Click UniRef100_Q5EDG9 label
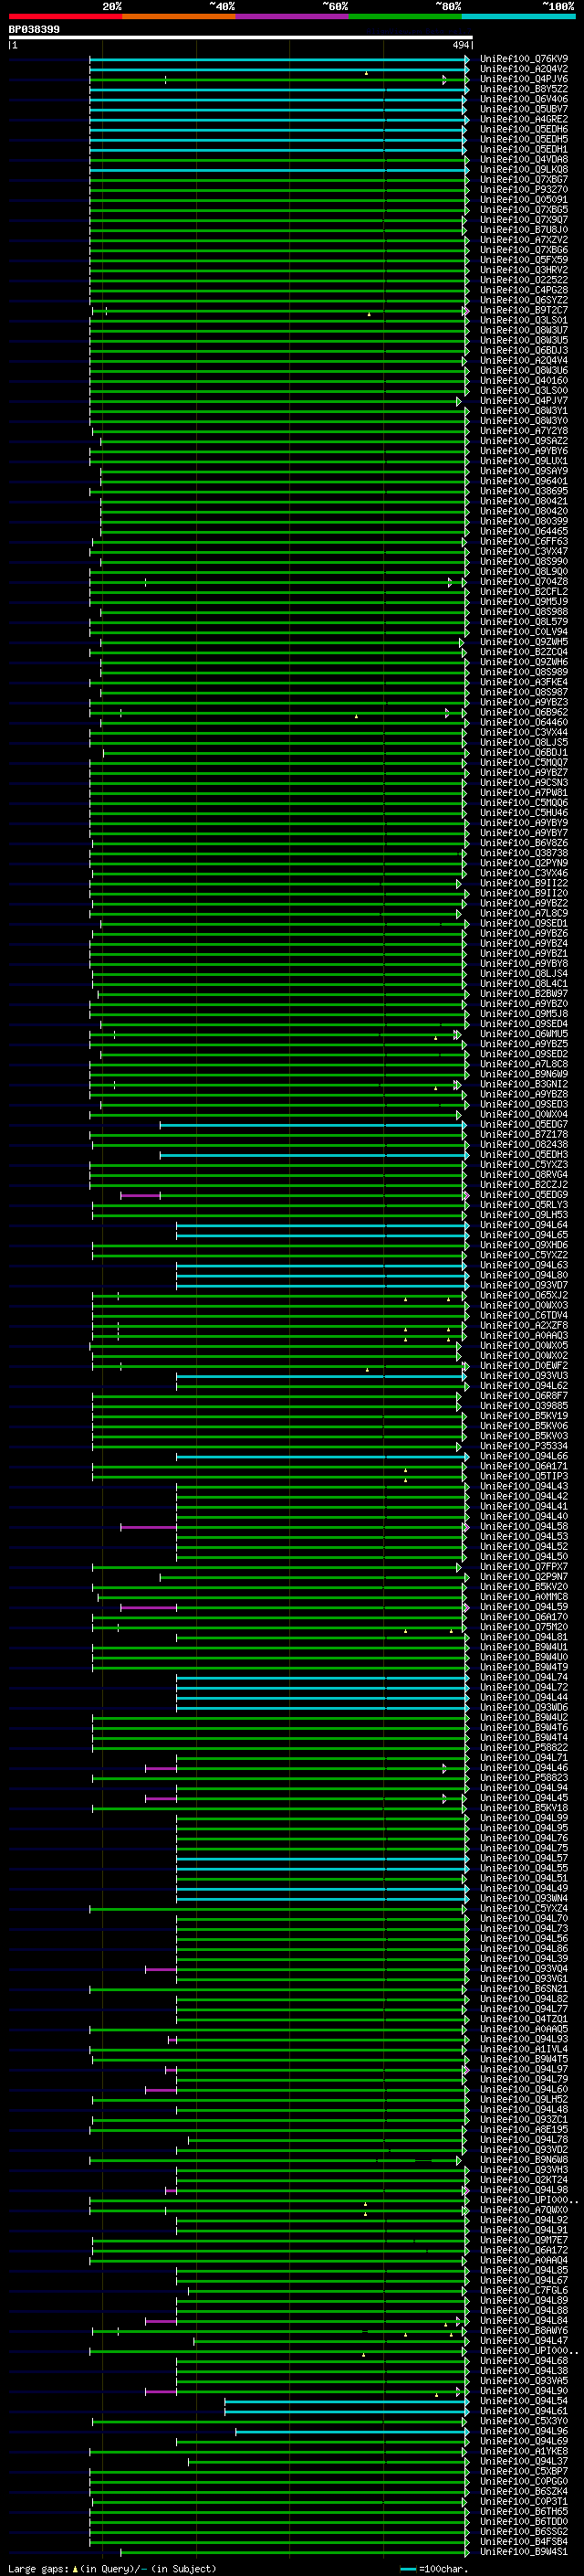The width and height of the screenshot is (584, 2576). [524, 1194]
